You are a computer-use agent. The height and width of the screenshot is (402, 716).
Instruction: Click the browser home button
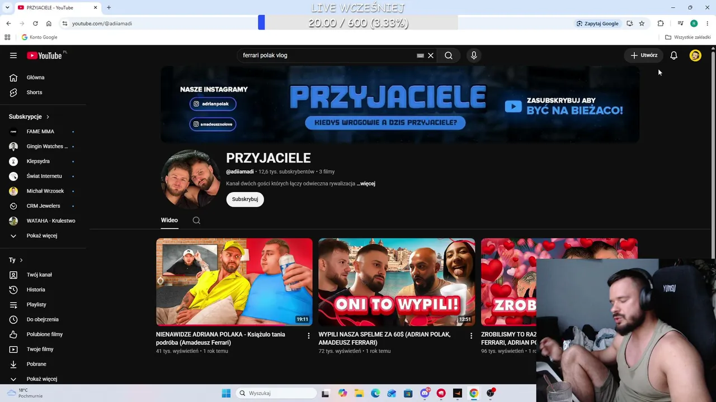(x=49, y=23)
